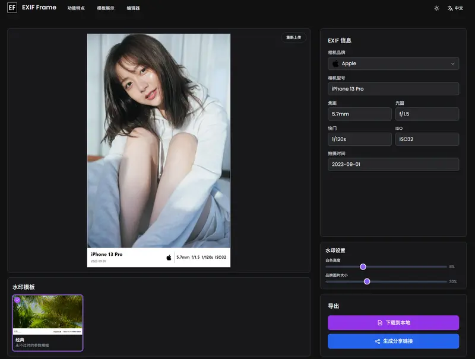Image resolution: width=475 pixels, height=359 pixels.
Task: Click the 拍摄时间 2023-09-01 field
Action: click(393, 164)
